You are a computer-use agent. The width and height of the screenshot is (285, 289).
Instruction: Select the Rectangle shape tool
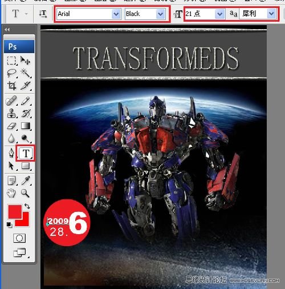[26, 166]
